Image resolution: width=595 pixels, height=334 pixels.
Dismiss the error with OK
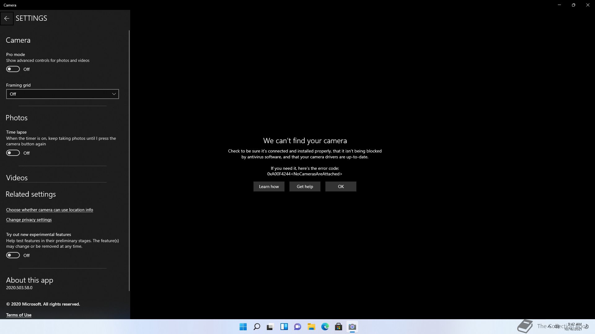(341, 186)
